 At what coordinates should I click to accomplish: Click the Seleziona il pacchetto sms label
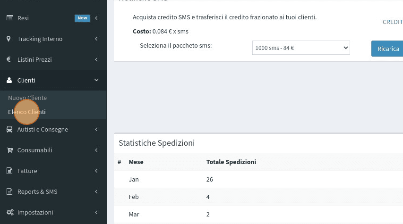(176, 45)
